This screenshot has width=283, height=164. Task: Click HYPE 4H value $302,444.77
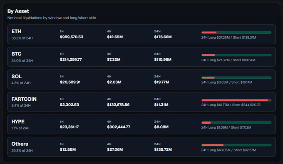pos(119,127)
